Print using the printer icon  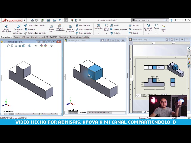pos(54,20)
